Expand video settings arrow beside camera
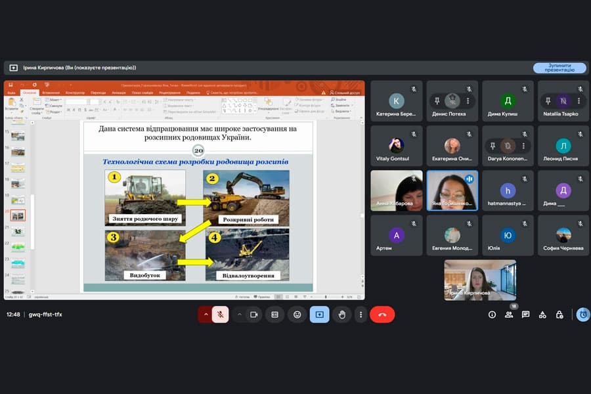The width and height of the screenshot is (591, 394). click(x=239, y=315)
